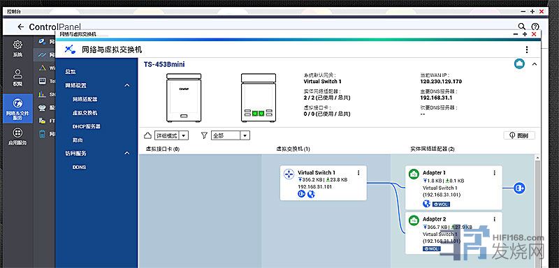Open Adapter 1 three-dot options menu

pos(495,173)
